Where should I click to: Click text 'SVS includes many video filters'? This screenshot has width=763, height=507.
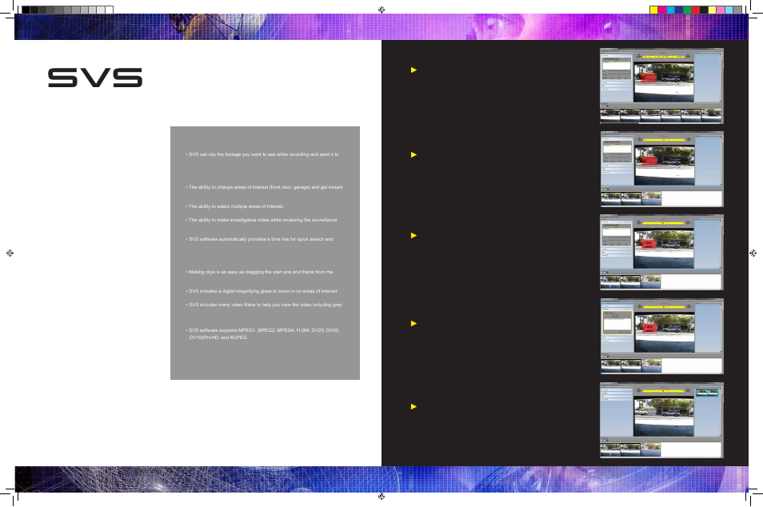(x=222, y=305)
